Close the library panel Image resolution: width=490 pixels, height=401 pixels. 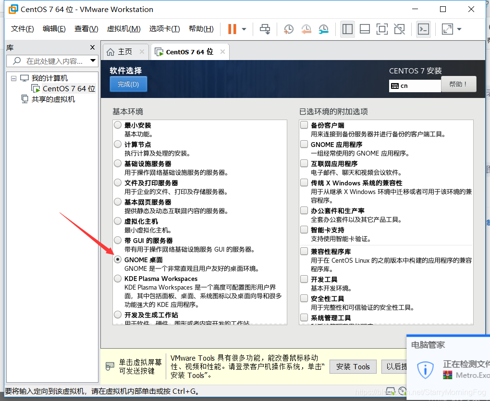click(92, 47)
